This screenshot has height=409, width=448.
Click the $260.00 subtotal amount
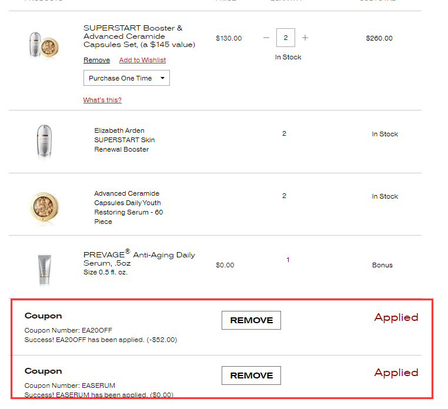379,38
